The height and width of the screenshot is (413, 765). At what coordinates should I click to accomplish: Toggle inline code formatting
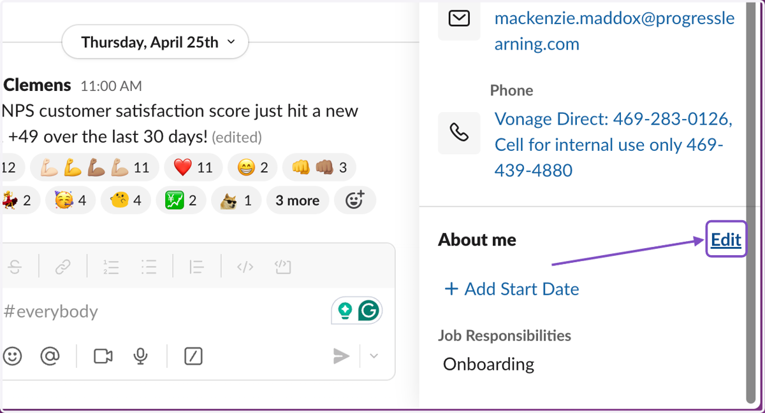(245, 267)
